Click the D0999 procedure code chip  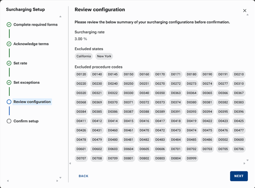coord(191,158)
